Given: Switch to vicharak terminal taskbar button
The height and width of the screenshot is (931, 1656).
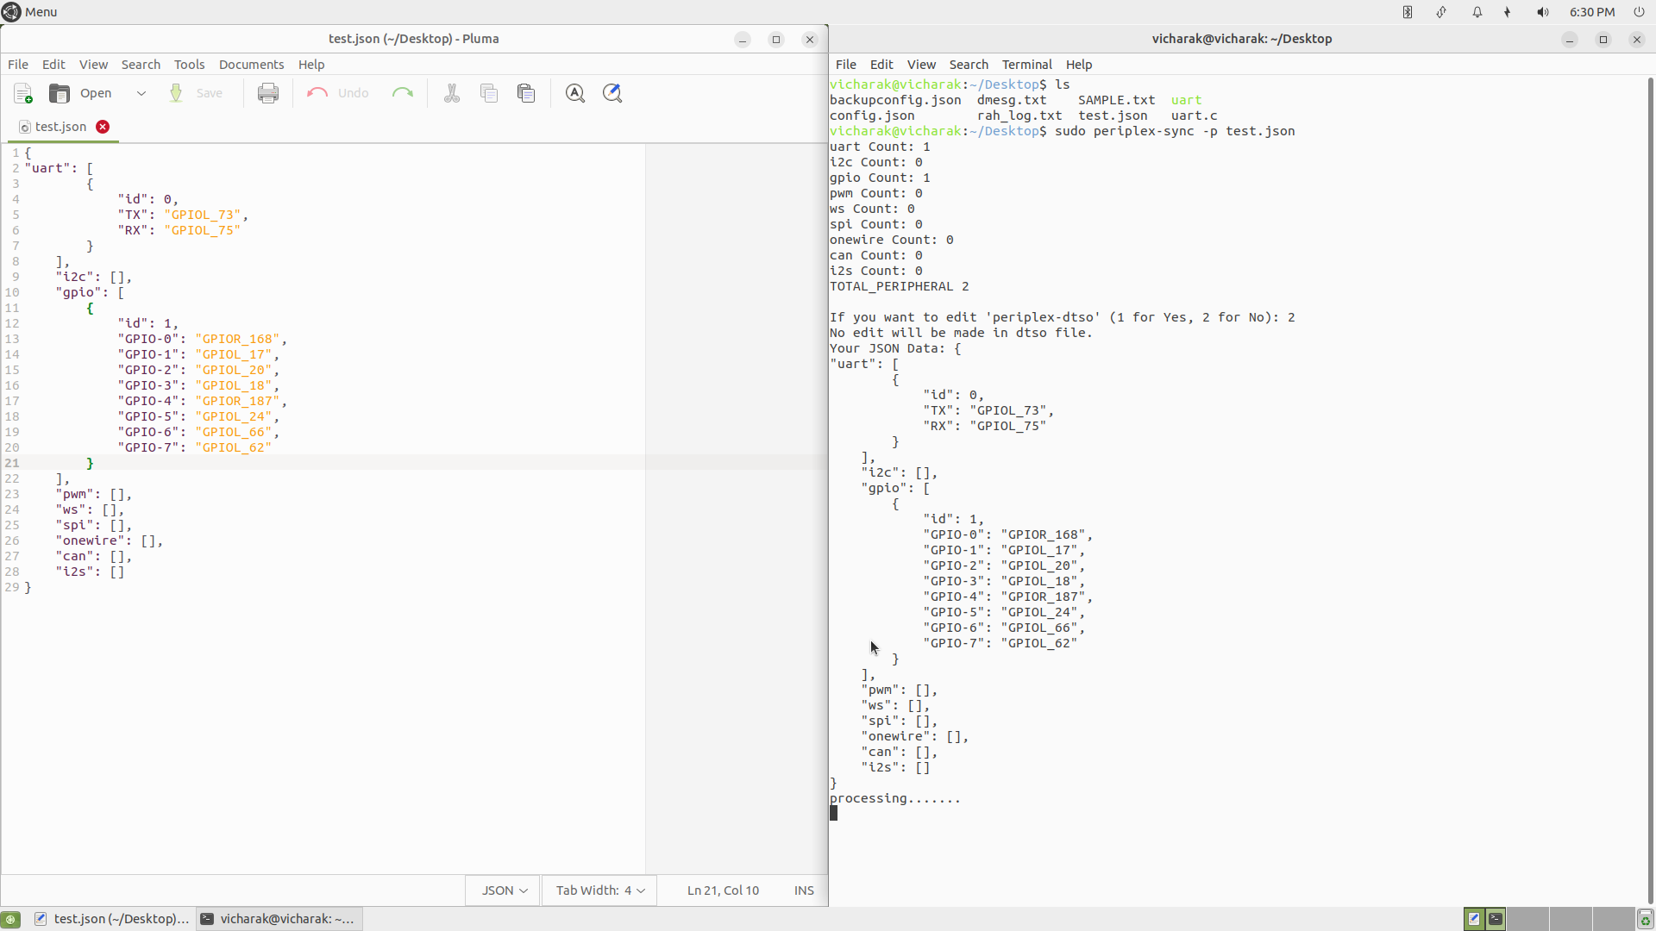Looking at the screenshot, I should [279, 919].
